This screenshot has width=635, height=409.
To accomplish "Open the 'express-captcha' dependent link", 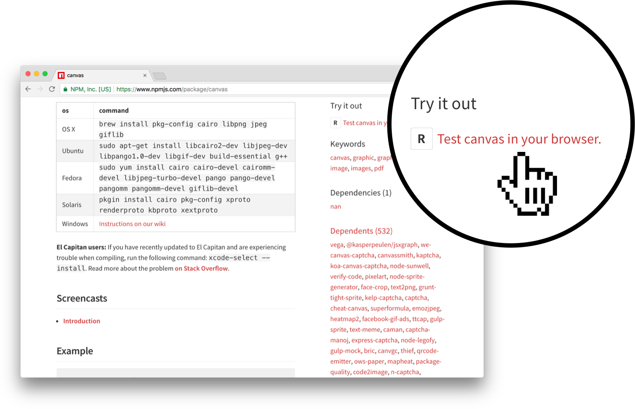I will (x=375, y=340).
